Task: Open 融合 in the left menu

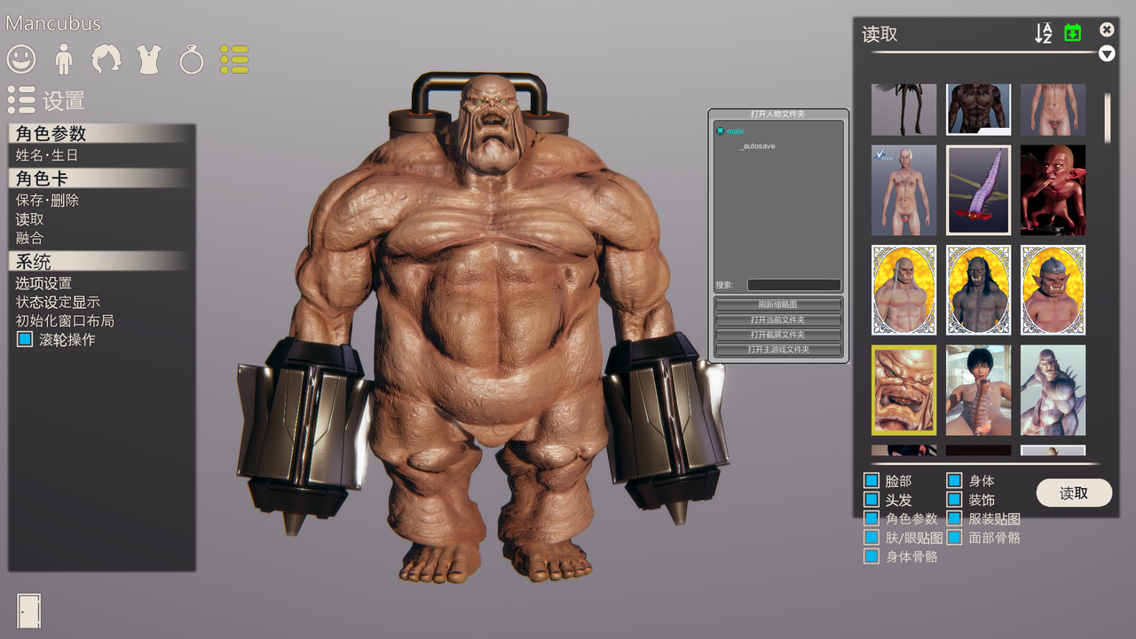Action: tap(29, 238)
